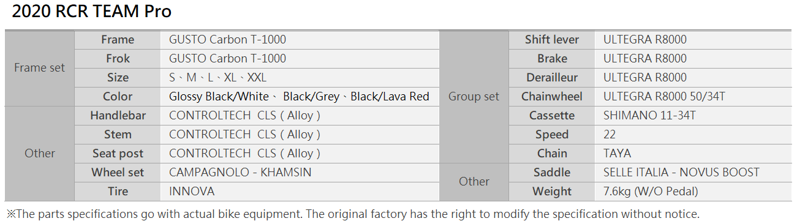Viewport: 797px width, 221px height.
Task: Click the Derailleur label cell
Action: tap(552, 78)
